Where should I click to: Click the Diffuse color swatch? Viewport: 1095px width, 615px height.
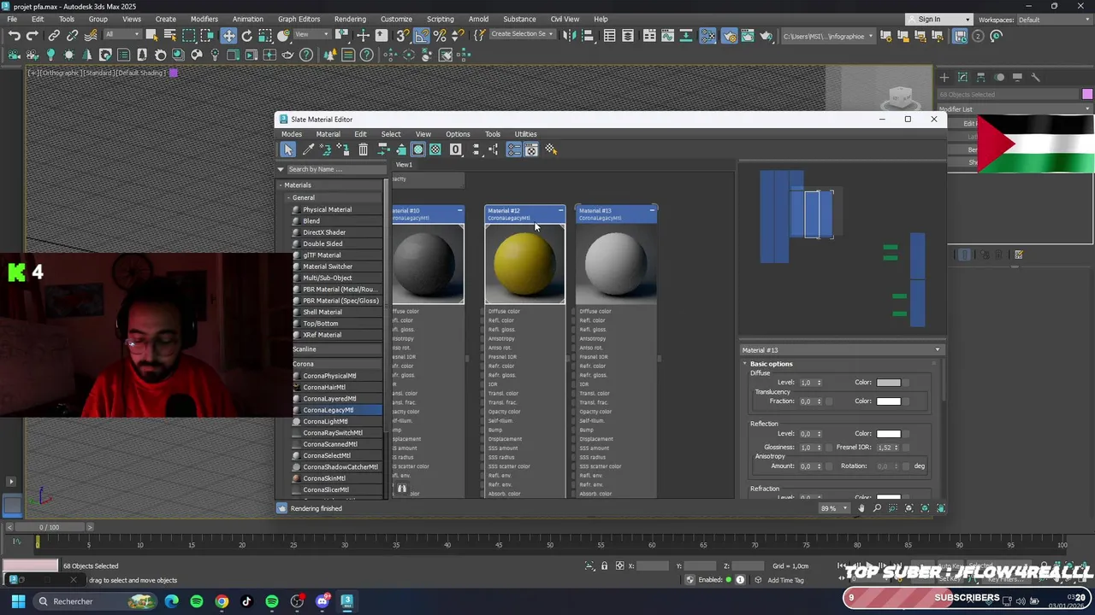[x=888, y=383]
